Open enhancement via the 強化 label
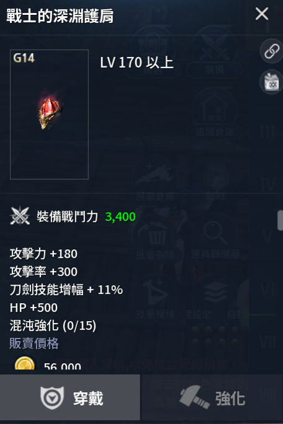Viewport: 283px width, 424px height. tap(230, 399)
